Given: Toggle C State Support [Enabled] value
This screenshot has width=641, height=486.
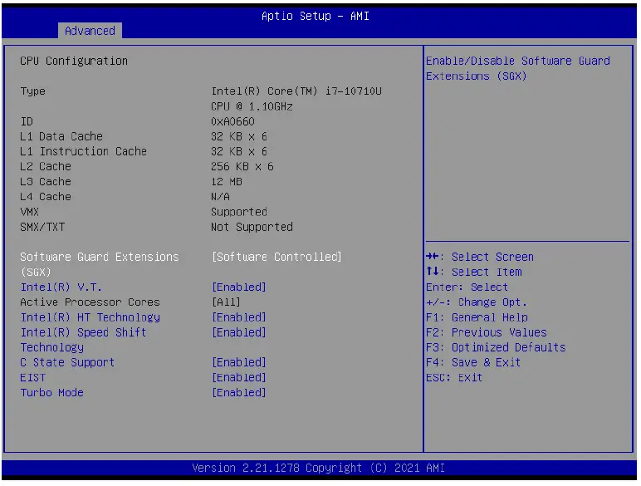Looking at the screenshot, I should [x=239, y=362].
